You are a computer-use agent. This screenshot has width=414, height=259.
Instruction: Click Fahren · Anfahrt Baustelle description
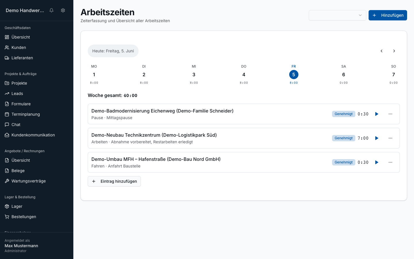pos(116,166)
